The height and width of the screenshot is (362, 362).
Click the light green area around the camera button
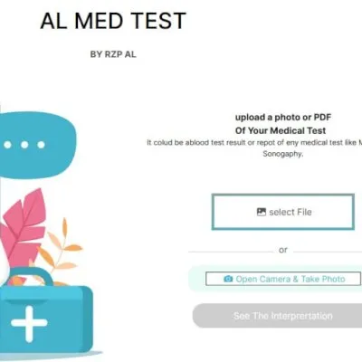point(275,279)
